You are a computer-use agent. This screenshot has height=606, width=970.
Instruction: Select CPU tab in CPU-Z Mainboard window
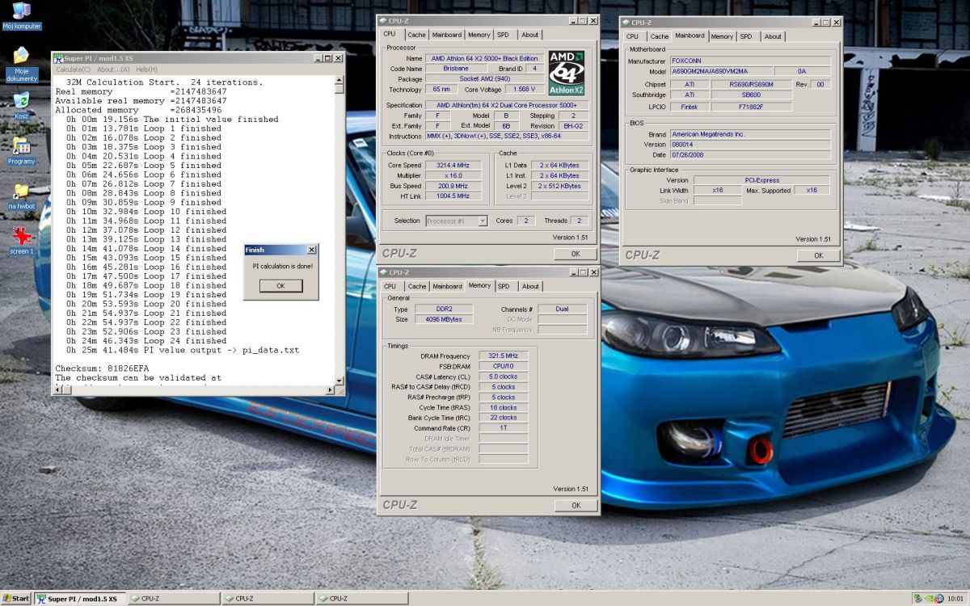pos(632,36)
